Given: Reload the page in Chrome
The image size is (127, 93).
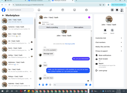Looking at the screenshot, I should pyautogui.click(x=9, y=5).
